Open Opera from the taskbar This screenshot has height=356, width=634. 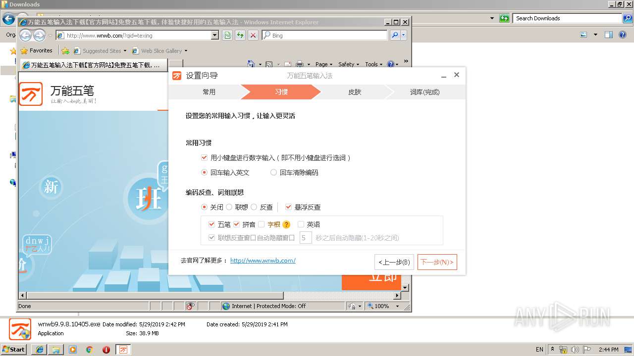[x=106, y=350]
